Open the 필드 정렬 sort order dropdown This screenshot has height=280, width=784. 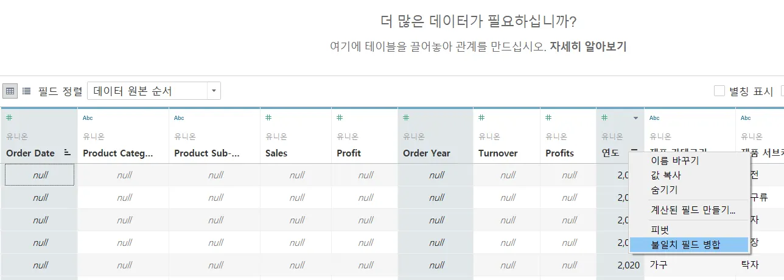pyautogui.click(x=213, y=91)
